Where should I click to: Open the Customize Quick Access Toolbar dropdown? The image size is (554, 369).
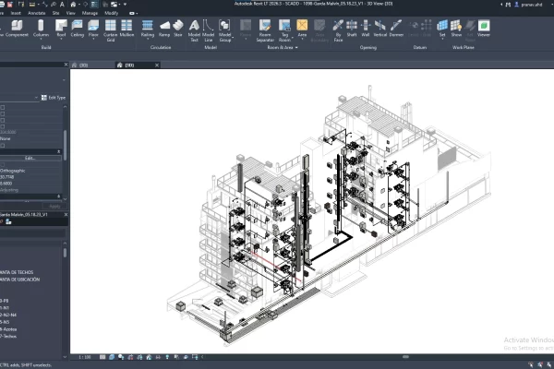pos(125,5)
